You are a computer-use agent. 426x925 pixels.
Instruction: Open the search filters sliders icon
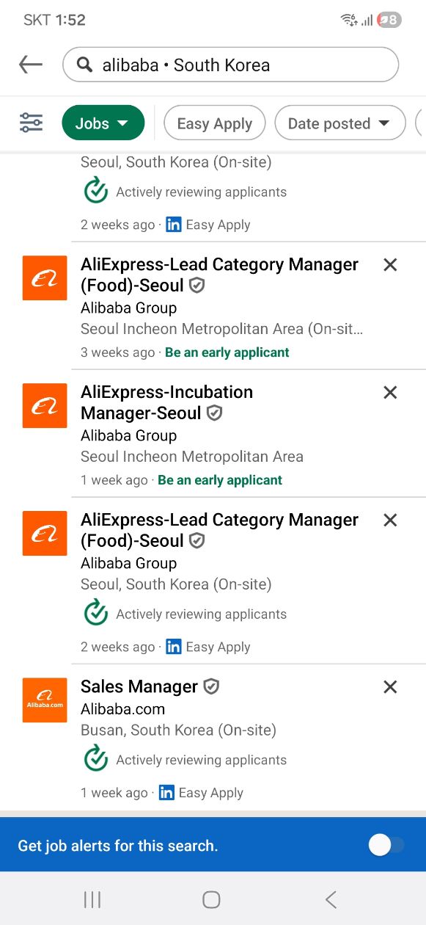tap(30, 123)
